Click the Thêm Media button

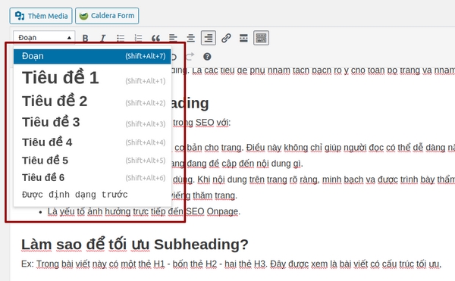click(x=41, y=16)
